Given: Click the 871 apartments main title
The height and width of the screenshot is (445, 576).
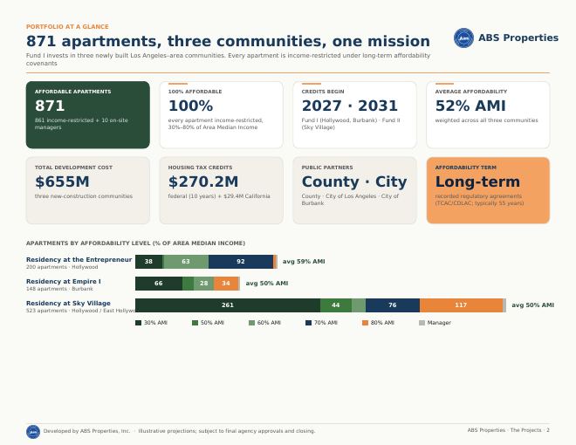Looking at the screenshot, I should coord(228,41).
